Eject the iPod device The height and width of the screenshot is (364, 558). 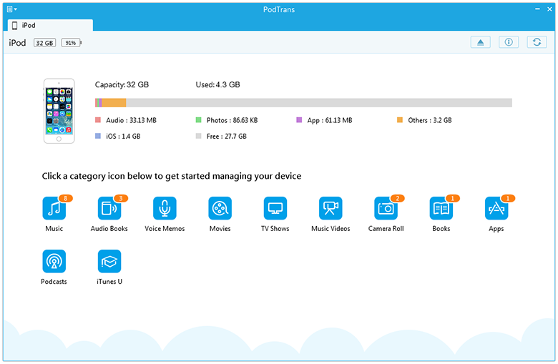[480, 42]
